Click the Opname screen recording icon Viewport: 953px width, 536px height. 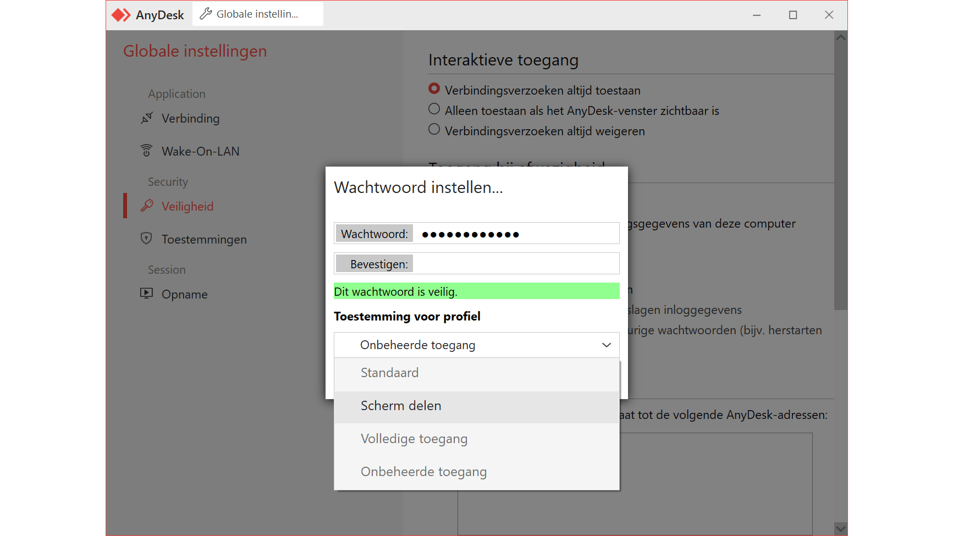click(146, 293)
